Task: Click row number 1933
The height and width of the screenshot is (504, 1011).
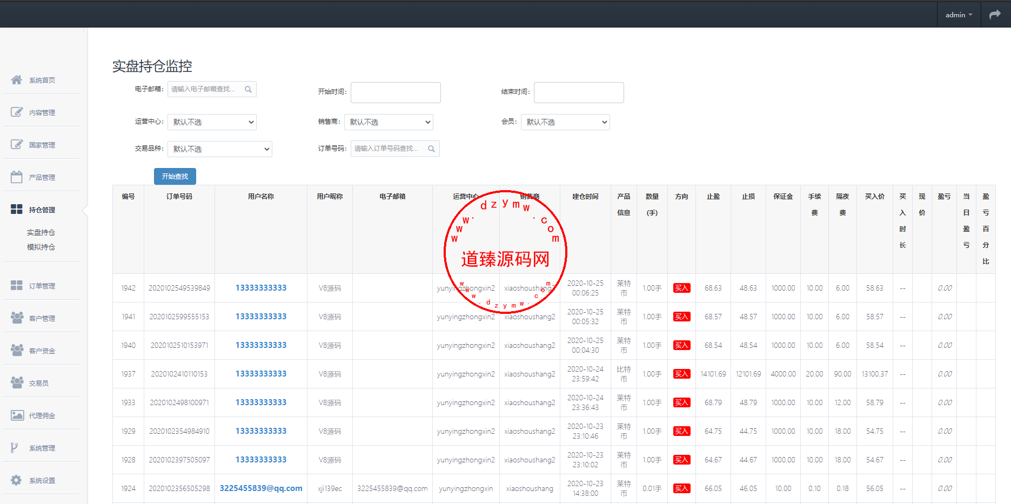Action: pyautogui.click(x=128, y=402)
